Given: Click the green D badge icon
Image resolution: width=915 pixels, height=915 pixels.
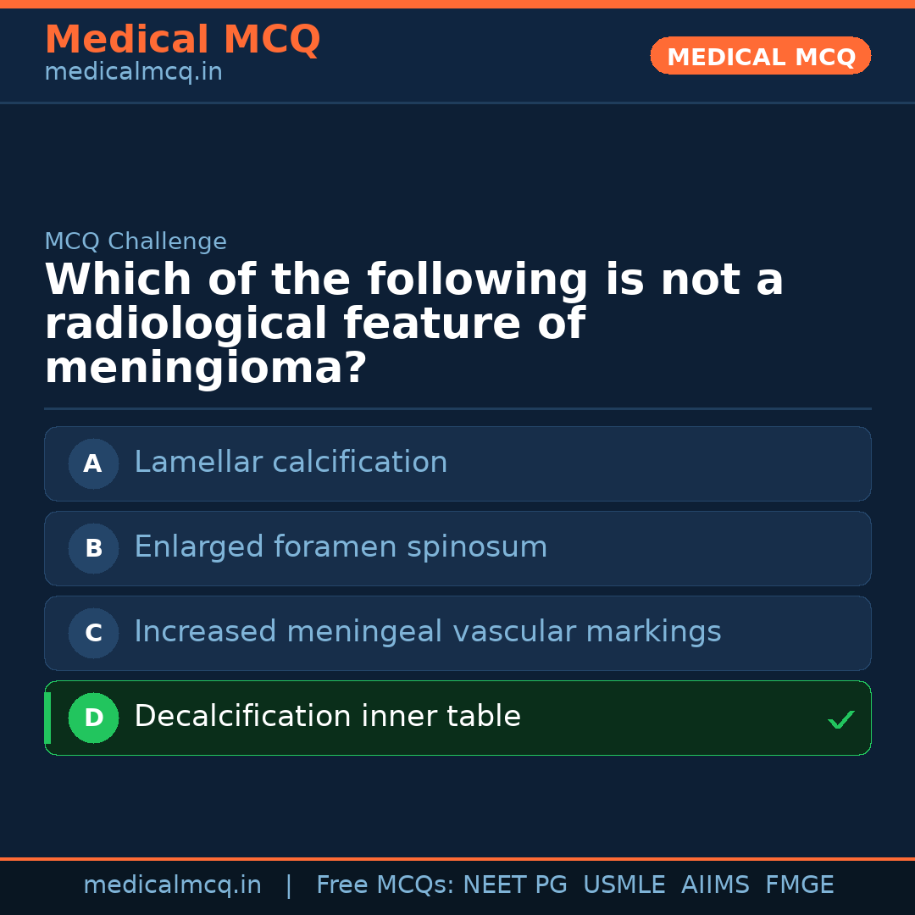Looking at the screenshot, I should coord(93,718).
